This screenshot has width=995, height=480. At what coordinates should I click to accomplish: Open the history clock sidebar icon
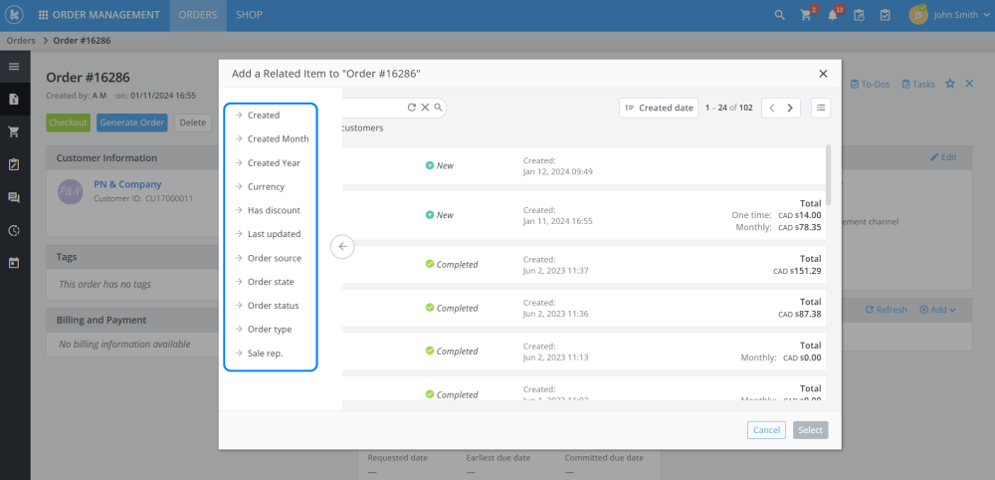[14, 230]
